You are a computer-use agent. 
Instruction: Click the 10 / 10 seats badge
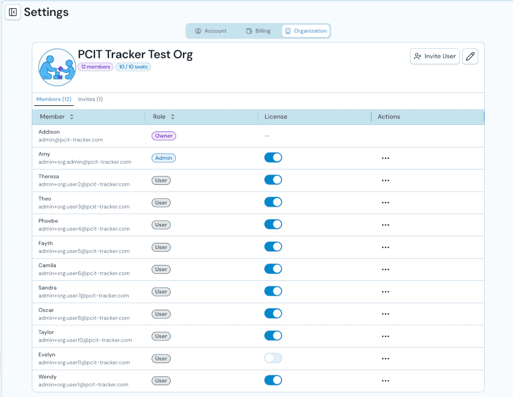tap(133, 67)
